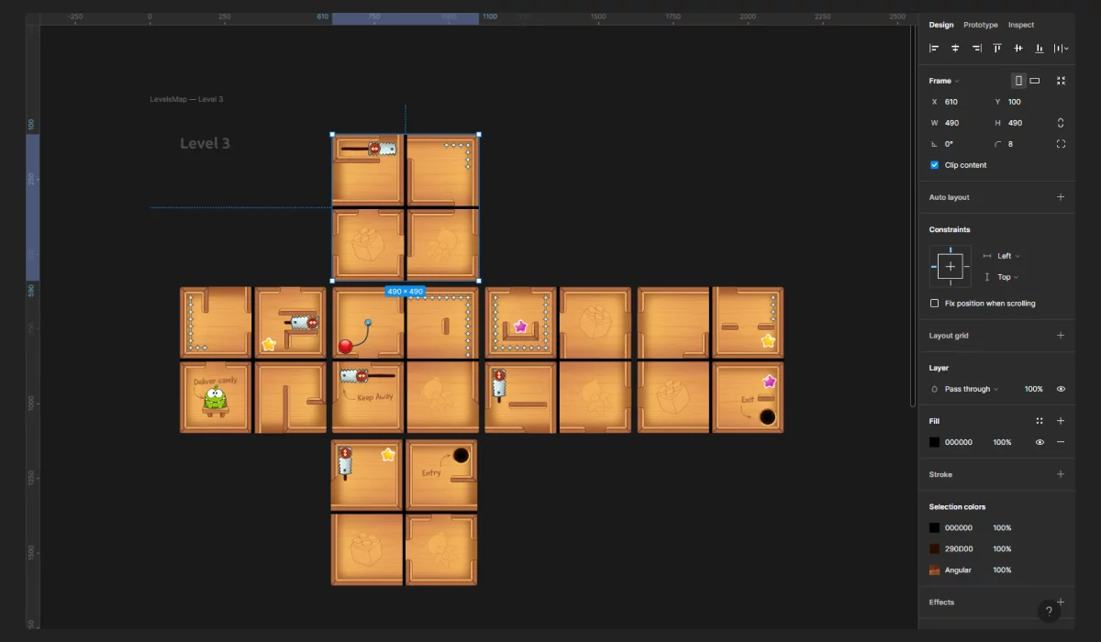Viewport: 1101px width, 642px height.
Task: Hide the 000000 fill using eye icon
Action: pos(1040,442)
